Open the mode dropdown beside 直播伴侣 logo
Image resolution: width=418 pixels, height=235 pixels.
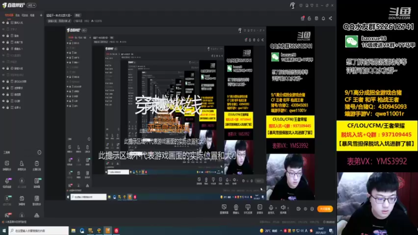click(31, 5)
